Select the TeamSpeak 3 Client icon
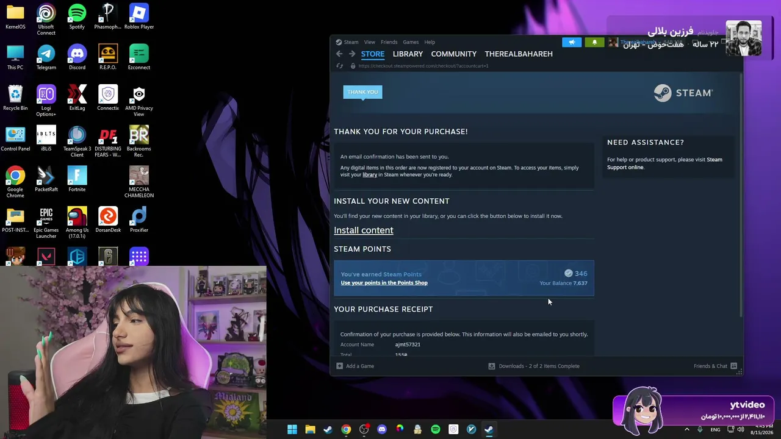 [x=77, y=141]
